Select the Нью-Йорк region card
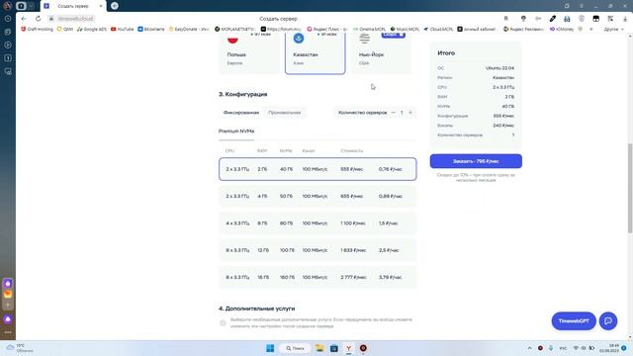The width and height of the screenshot is (633, 356). (x=382, y=53)
